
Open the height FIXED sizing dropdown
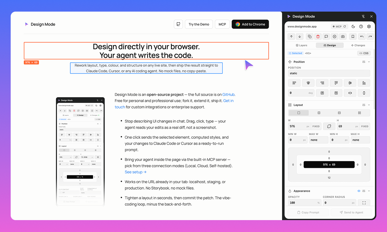coord(365,126)
